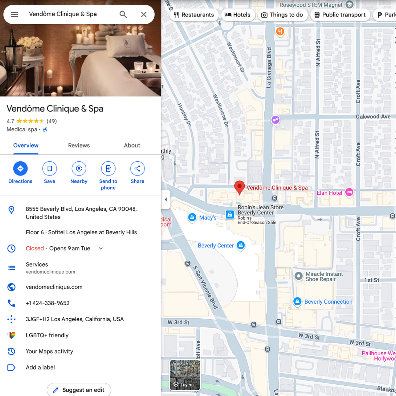
Task: Click the label tag icon
Action: coord(11,367)
